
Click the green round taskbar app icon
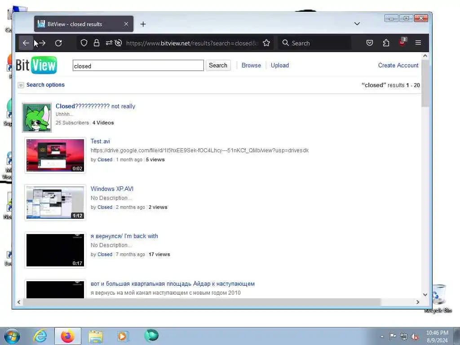click(x=151, y=336)
